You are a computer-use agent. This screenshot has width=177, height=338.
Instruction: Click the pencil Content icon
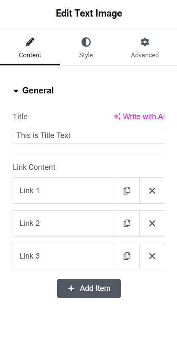pyautogui.click(x=30, y=42)
